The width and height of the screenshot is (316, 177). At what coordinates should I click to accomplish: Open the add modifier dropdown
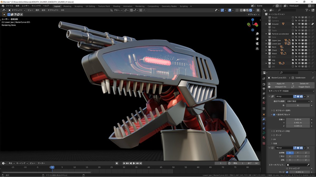[291, 91]
